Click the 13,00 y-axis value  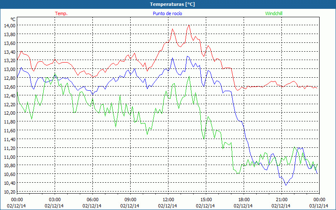click(x=10, y=69)
